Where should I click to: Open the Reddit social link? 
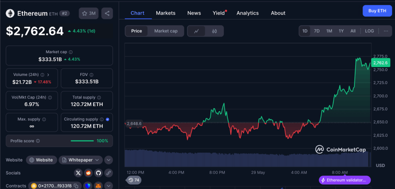[x=89, y=173]
